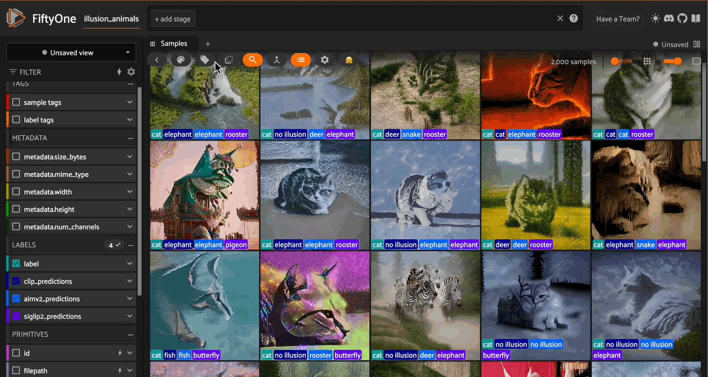Image resolution: width=708 pixels, height=377 pixels.
Task: Click the add stage button
Action: point(173,19)
